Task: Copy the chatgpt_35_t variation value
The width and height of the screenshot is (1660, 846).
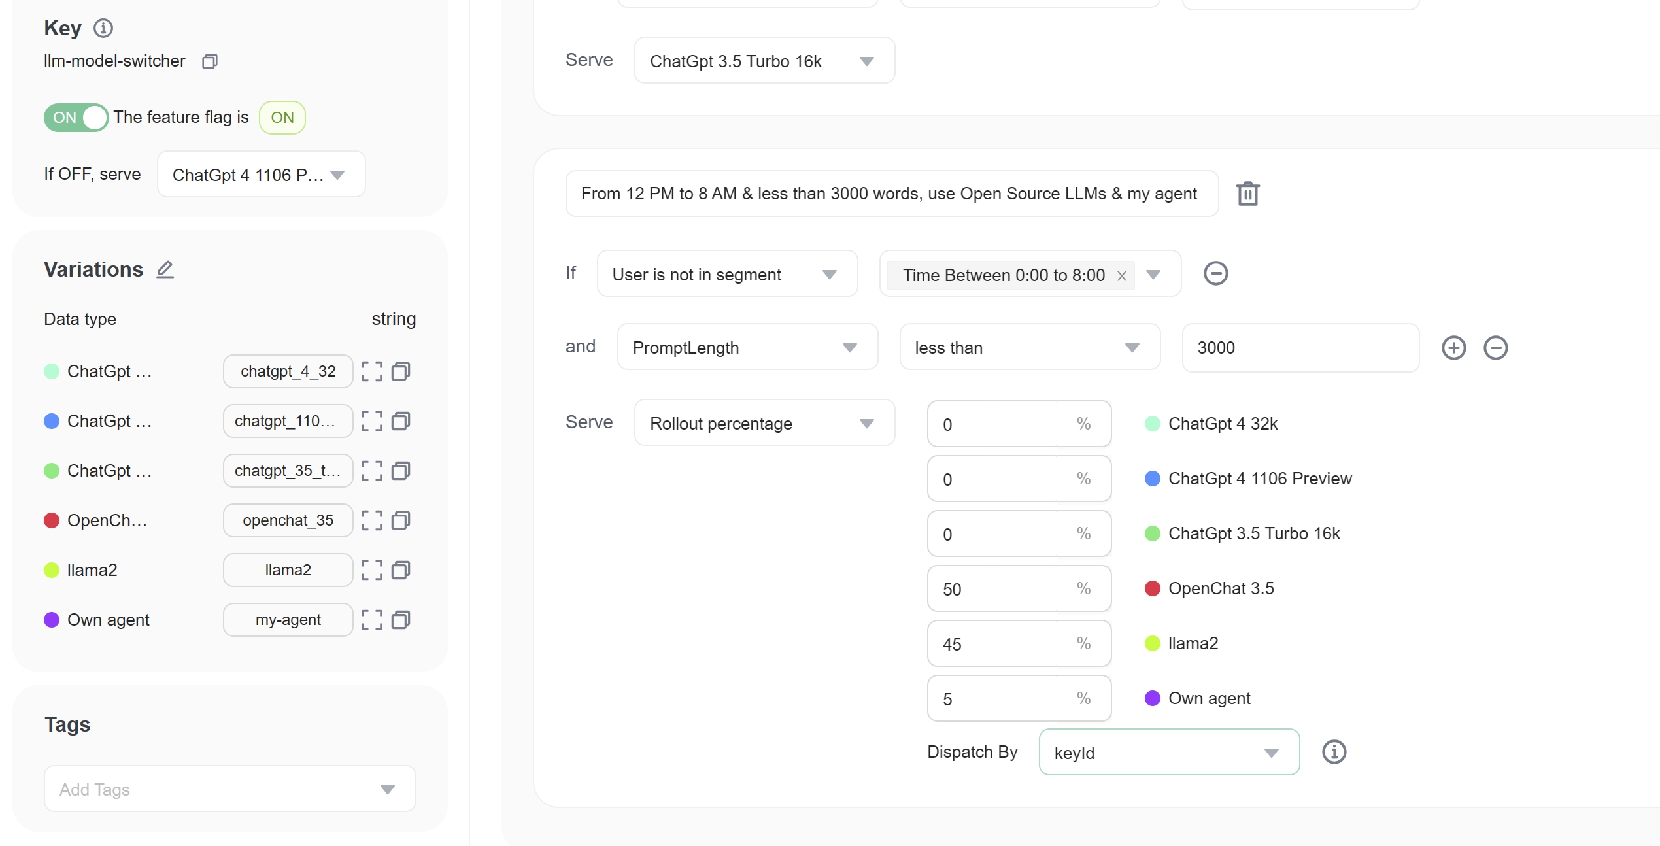Action: (401, 471)
